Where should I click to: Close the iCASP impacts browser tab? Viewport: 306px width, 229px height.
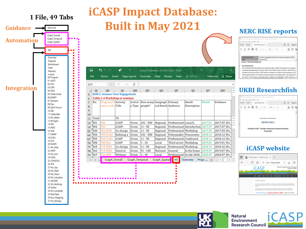(271, 157)
